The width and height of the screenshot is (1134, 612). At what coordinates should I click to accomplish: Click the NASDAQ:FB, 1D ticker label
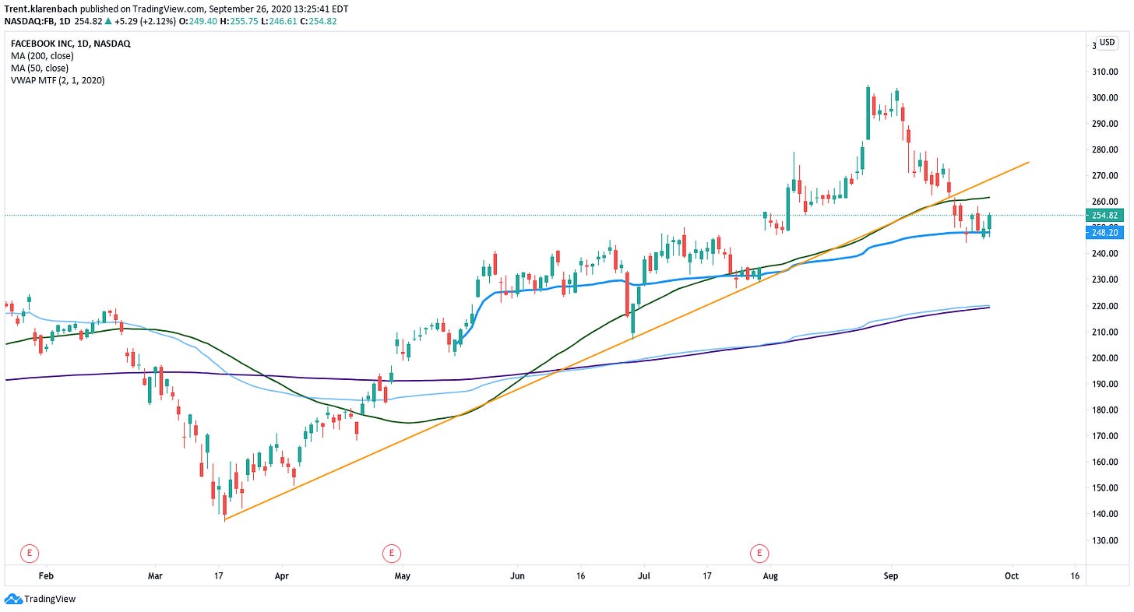37,20
